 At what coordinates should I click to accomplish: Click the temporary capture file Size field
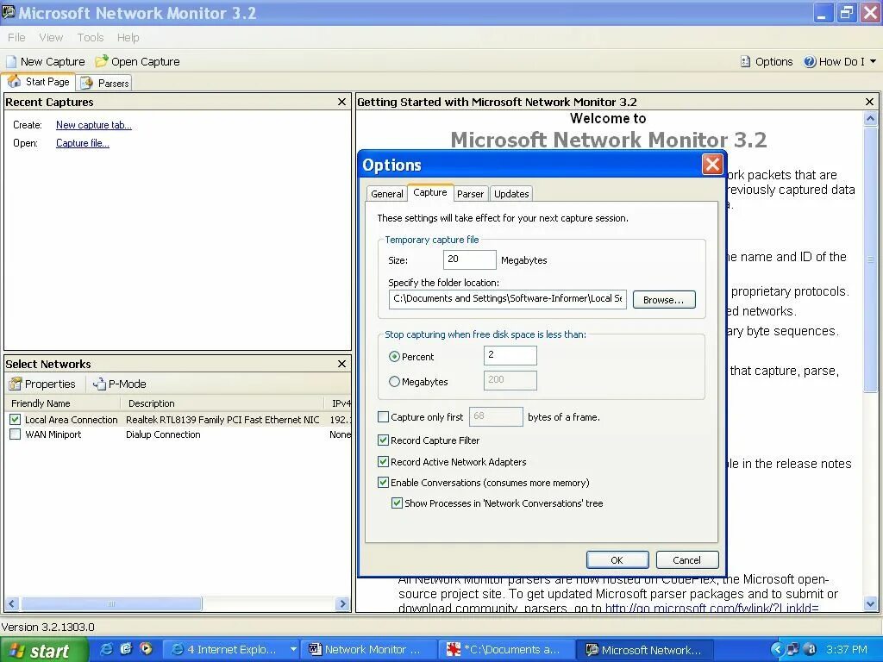(470, 259)
